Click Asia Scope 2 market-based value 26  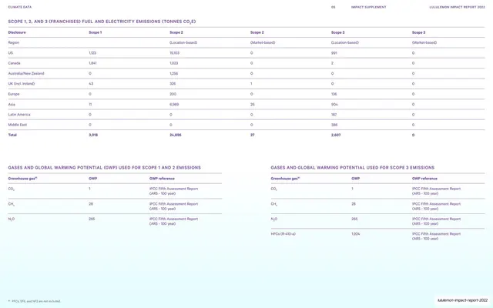pyautogui.click(x=253, y=105)
